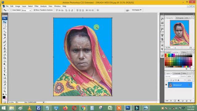Delete layer with trash button
The image size is (197, 111).
coord(191,101)
